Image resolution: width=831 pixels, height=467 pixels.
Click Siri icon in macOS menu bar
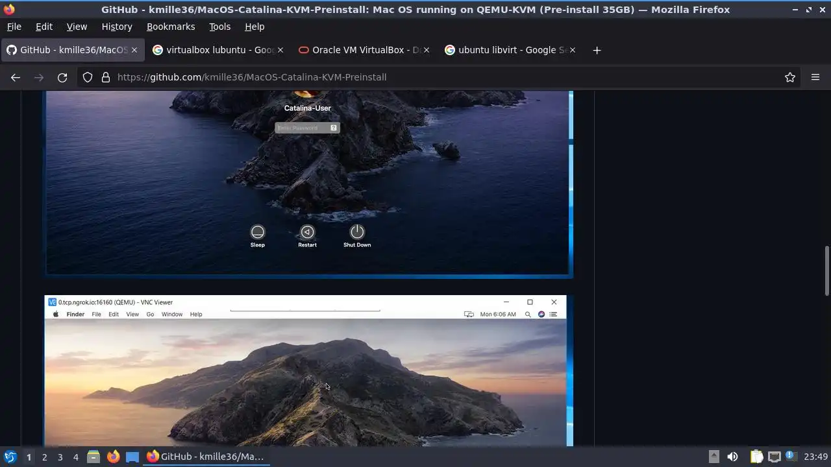[541, 315]
